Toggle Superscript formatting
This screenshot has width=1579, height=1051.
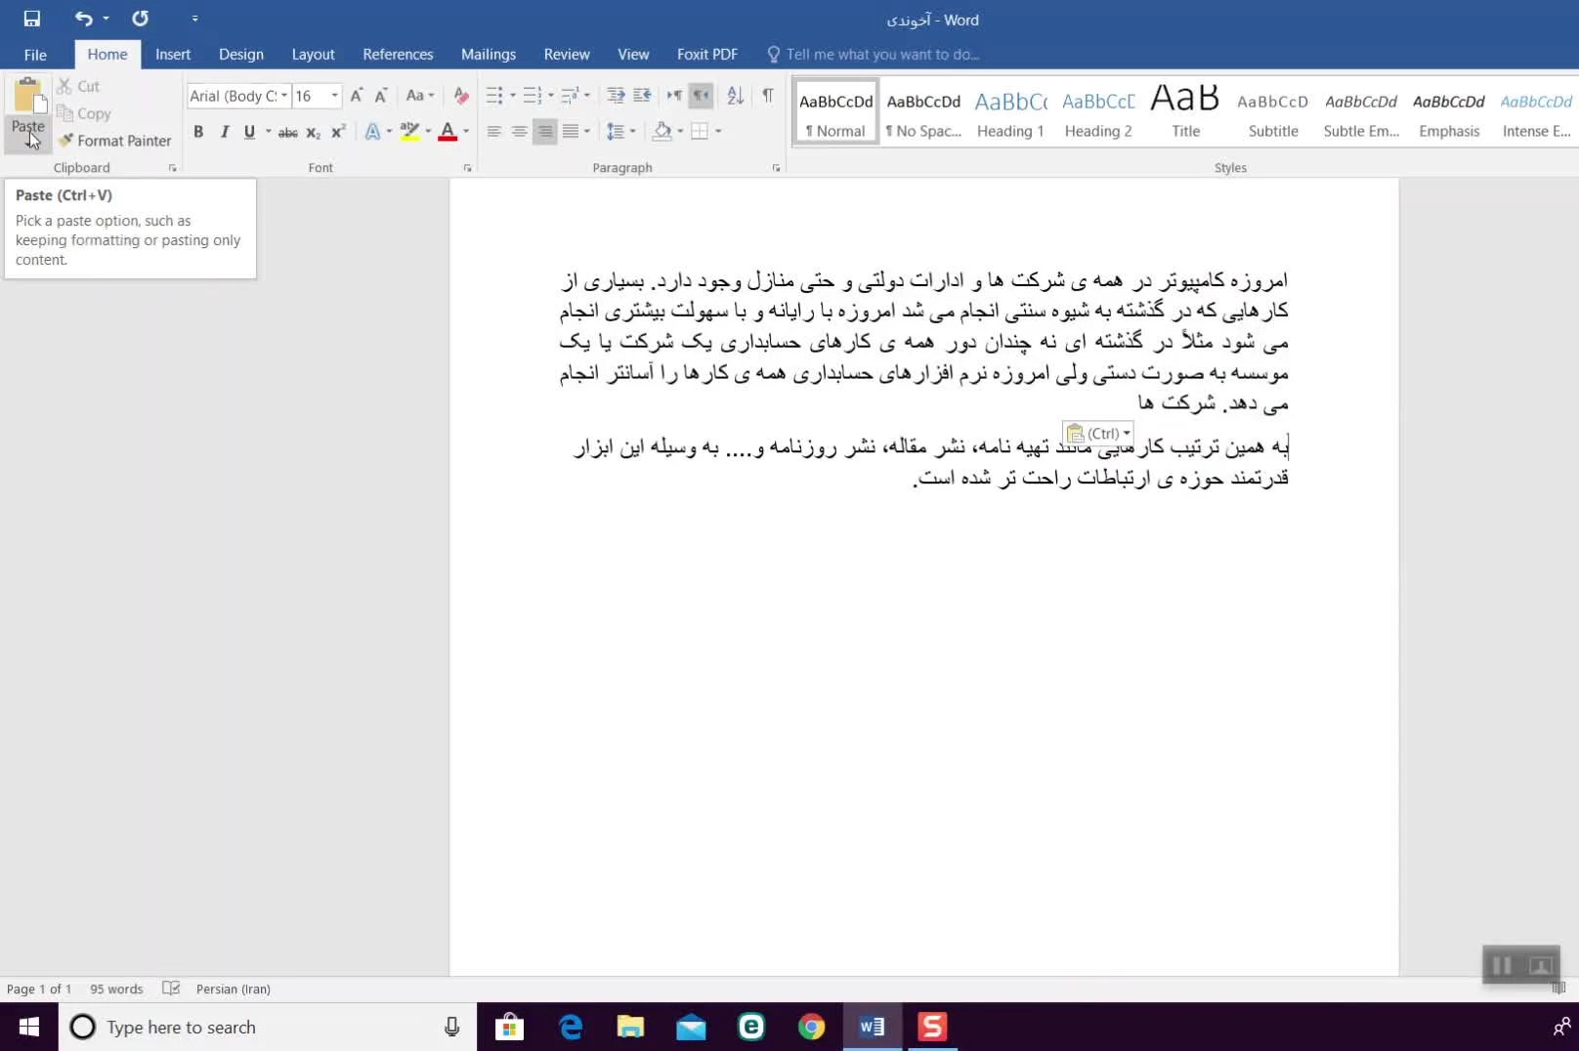[x=338, y=131]
